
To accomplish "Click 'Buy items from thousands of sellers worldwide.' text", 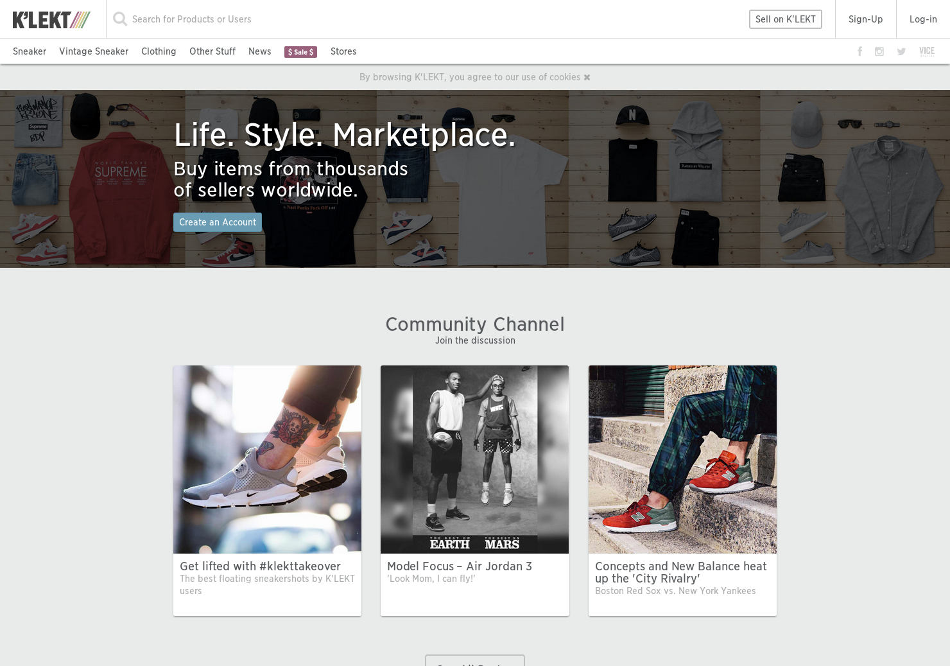I will click(291, 179).
